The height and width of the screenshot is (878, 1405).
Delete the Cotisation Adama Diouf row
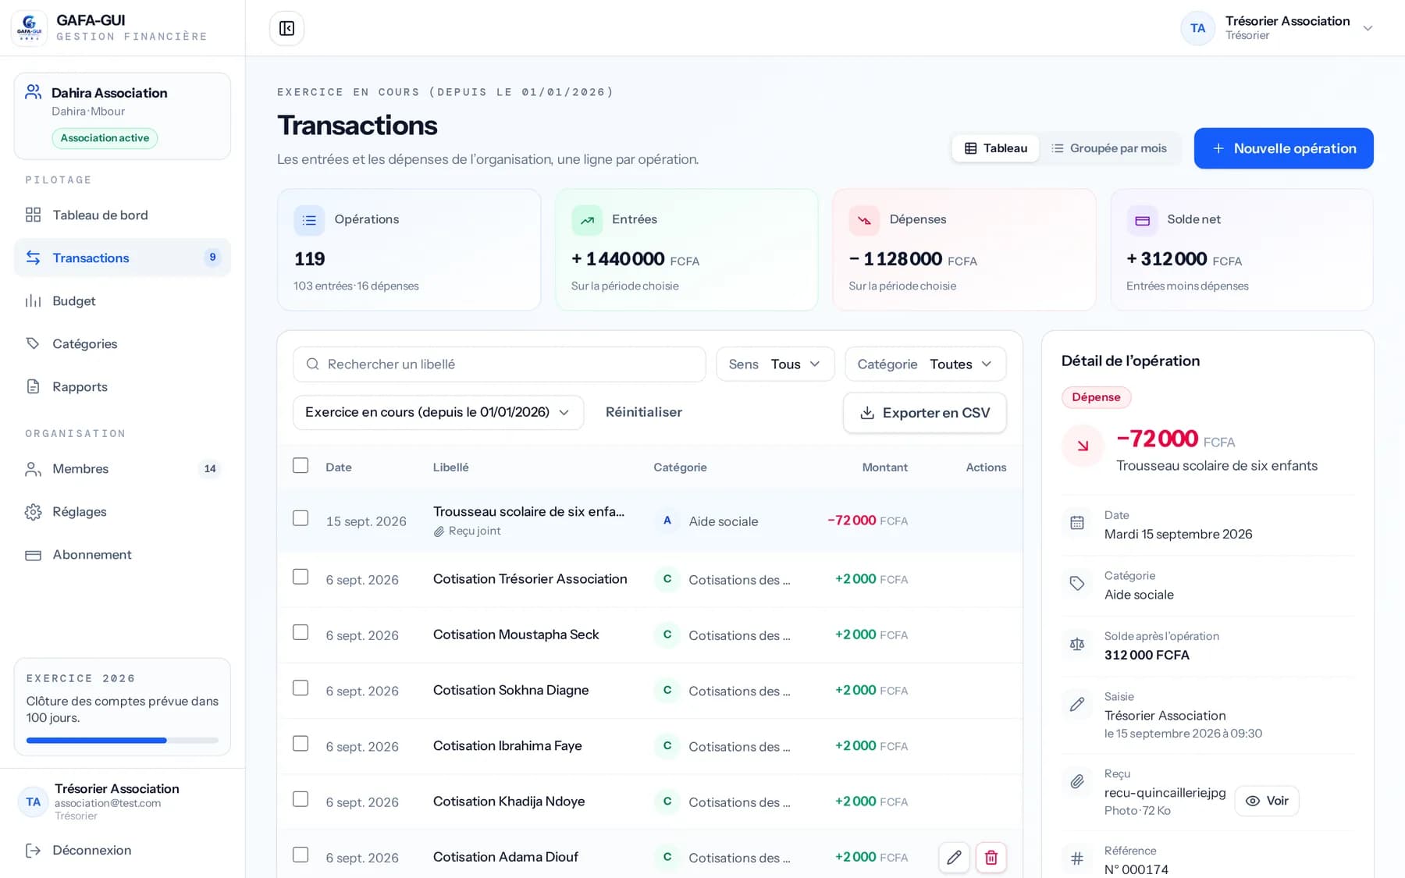coord(991,857)
